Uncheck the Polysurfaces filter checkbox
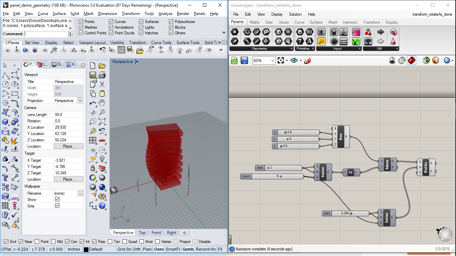Screen dimensions: 456x256 click(x=171, y=22)
